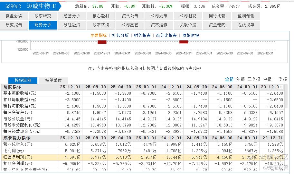Select 毛利润(元) indicator row
Image resolution: width=294 pixels, height=174 pixels.
(143, 151)
